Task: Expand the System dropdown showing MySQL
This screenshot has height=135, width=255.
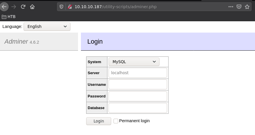Action: [134, 62]
